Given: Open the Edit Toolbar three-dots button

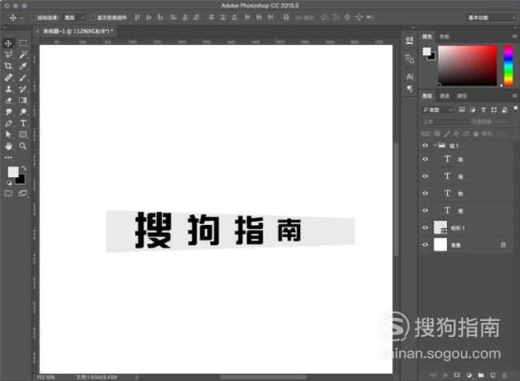Looking at the screenshot, I should click(x=9, y=158).
